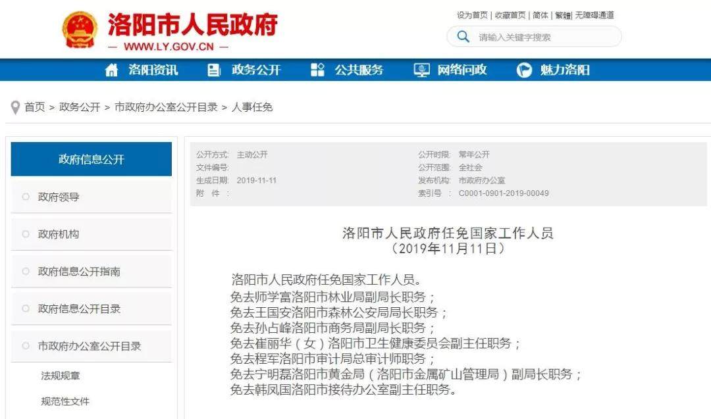The width and height of the screenshot is (711, 419).
Task: Click the home icon beside 洛阳资讯
Action: click(x=112, y=70)
